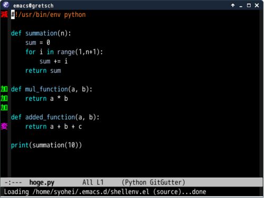
Task: Click the 'return sum' line
Action: [43, 71]
